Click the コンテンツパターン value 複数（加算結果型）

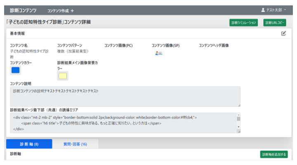coord(73,51)
